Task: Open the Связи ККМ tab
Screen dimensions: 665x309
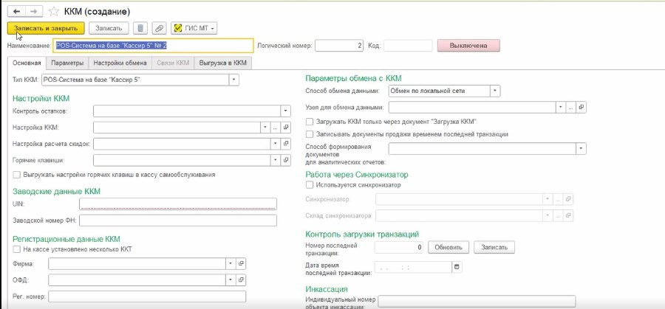Action: pos(173,63)
